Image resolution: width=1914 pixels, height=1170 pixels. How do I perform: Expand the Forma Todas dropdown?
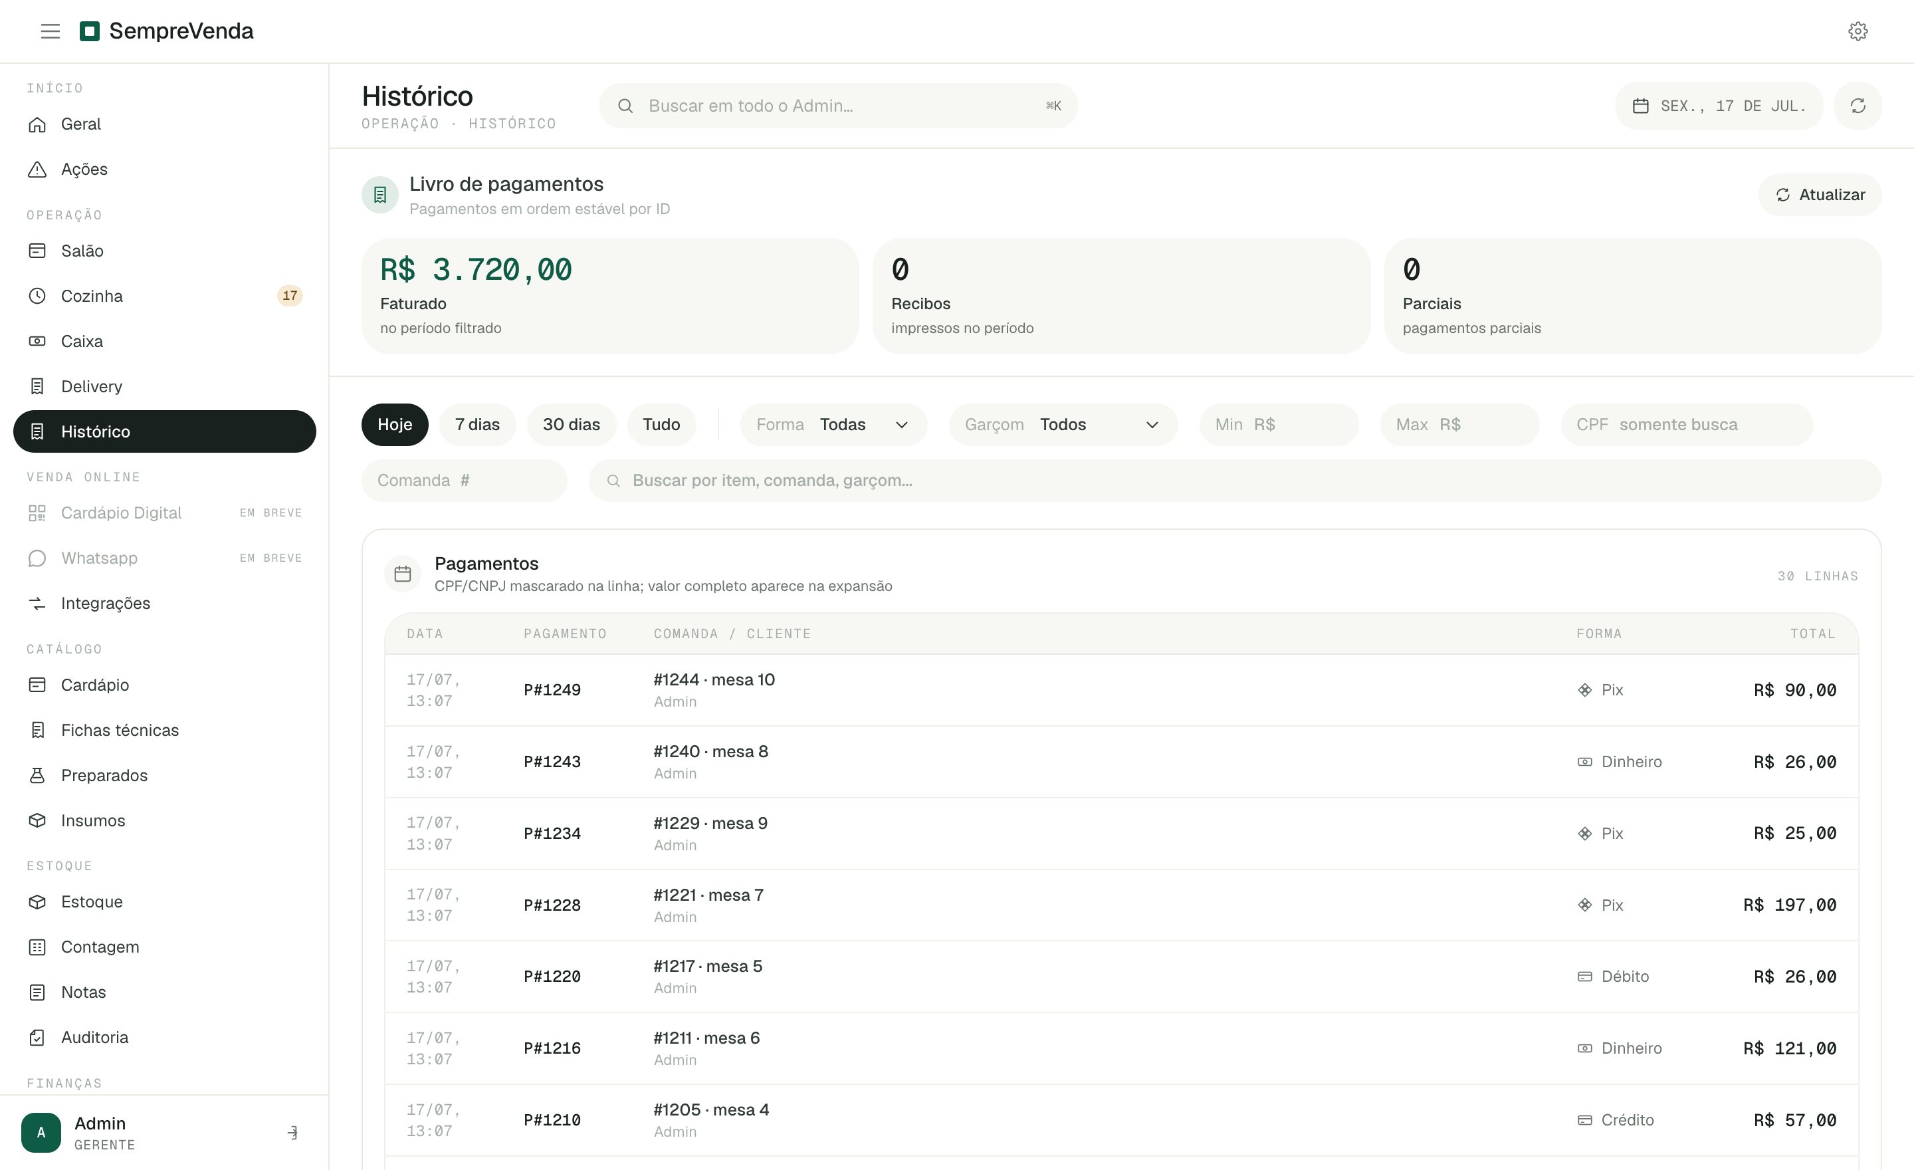(x=833, y=424)
